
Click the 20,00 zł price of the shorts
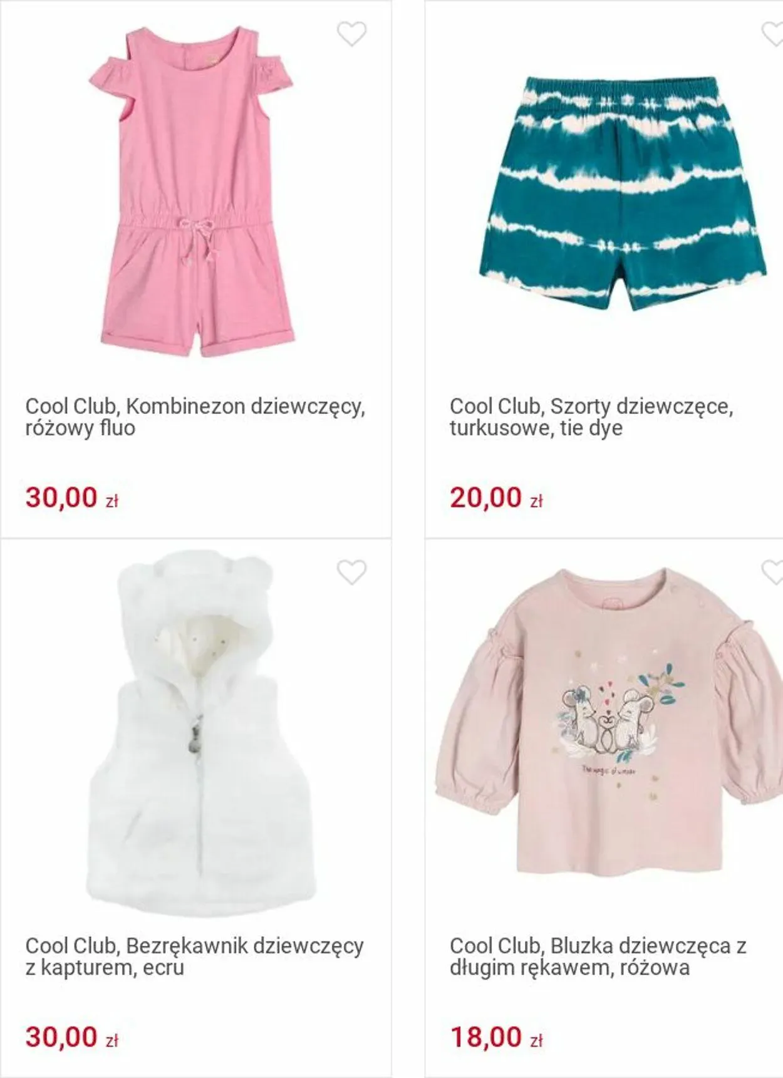(x=496, y=497)
